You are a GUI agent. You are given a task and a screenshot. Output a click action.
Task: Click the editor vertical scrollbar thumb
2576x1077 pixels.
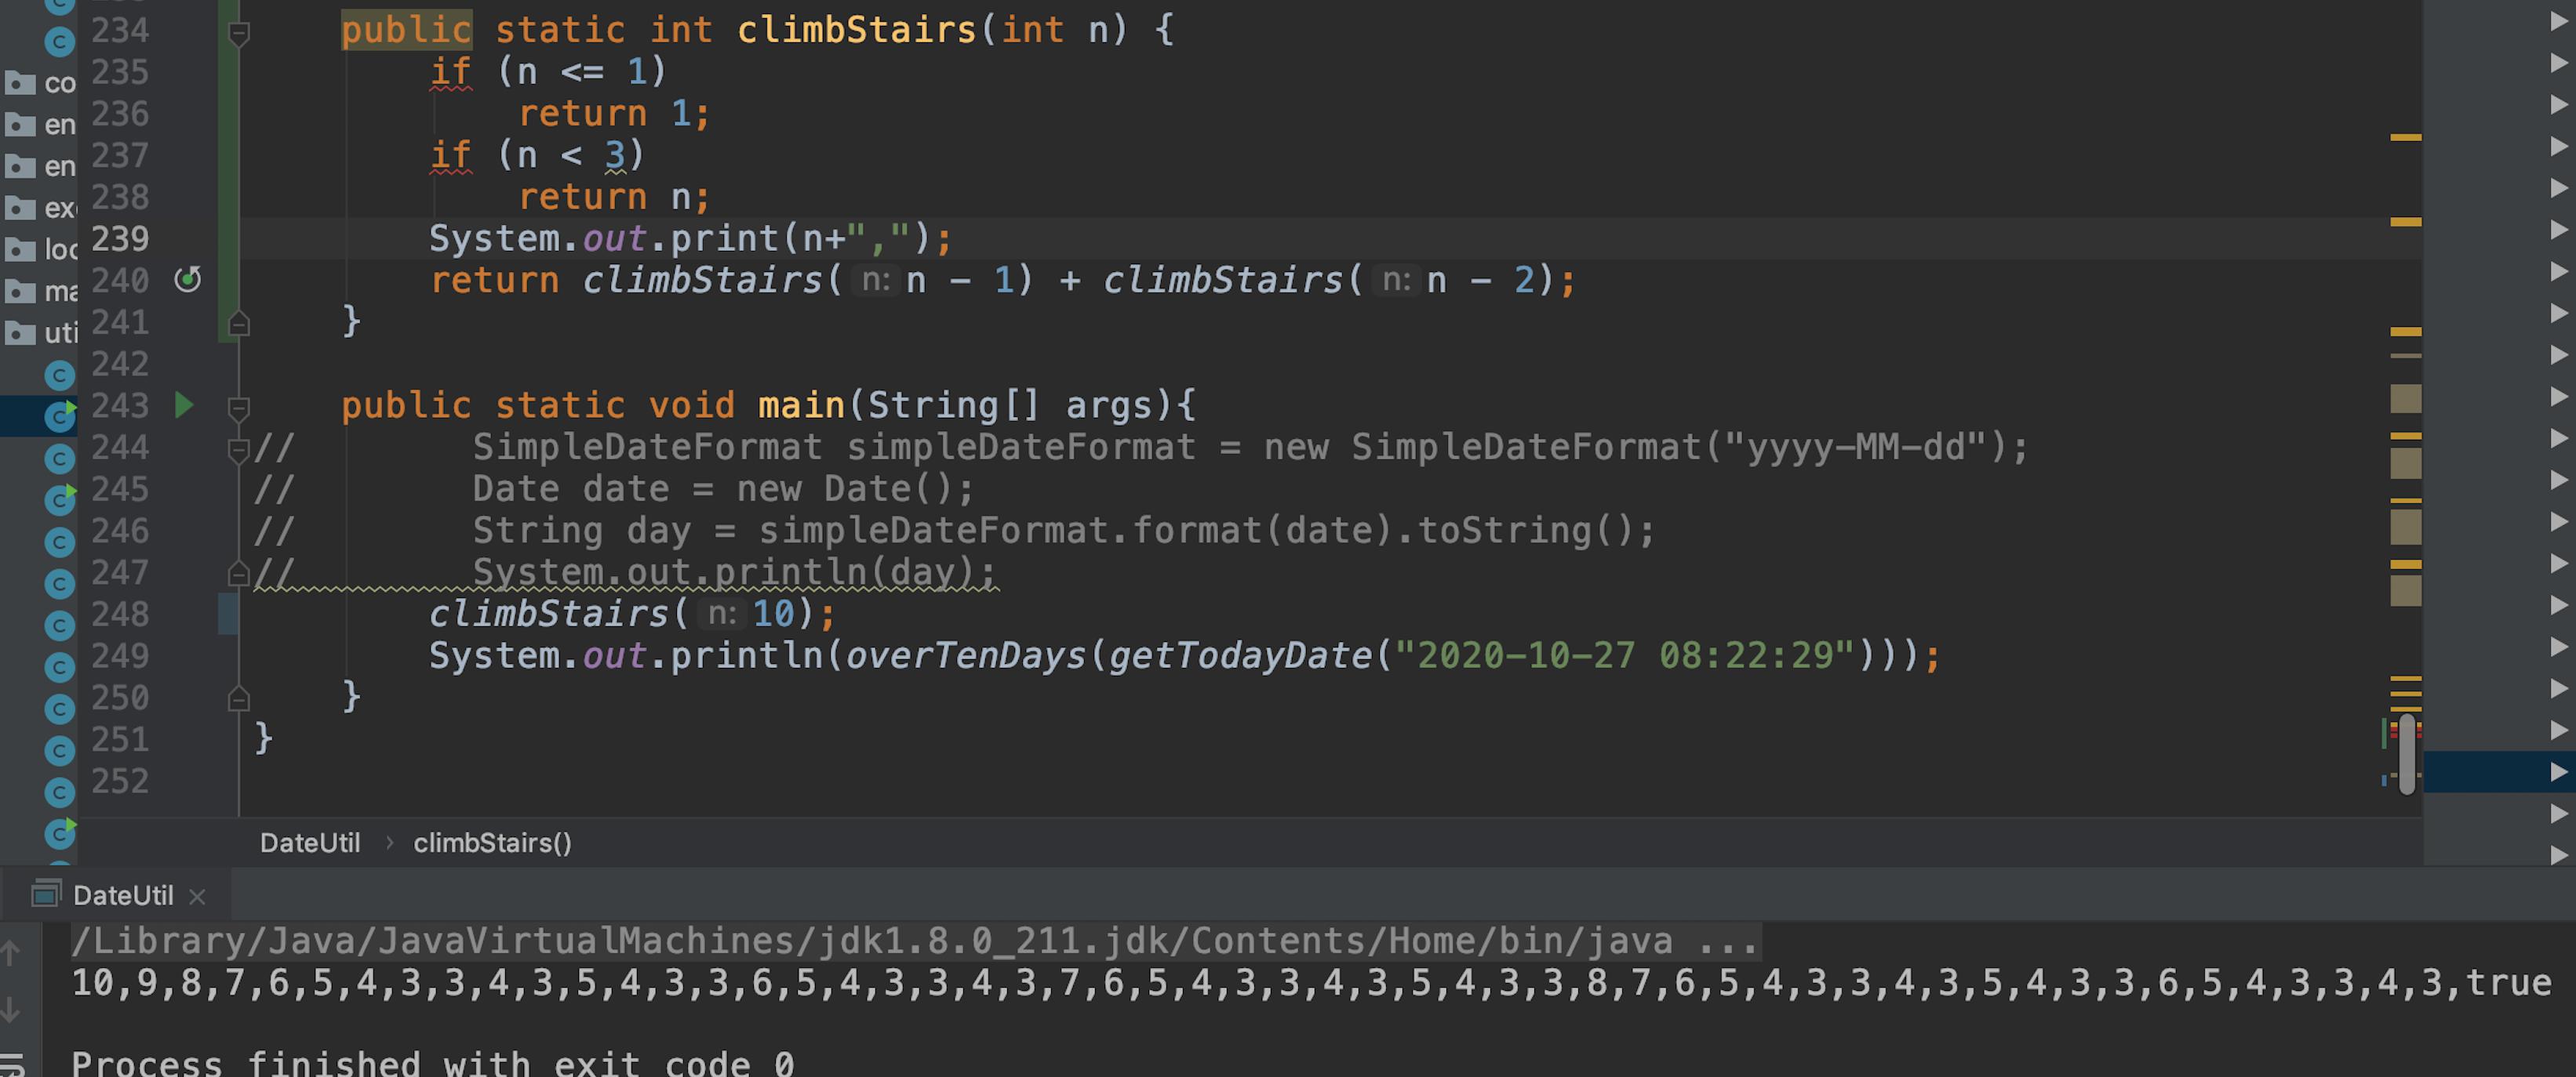(x=2407, y=754)
